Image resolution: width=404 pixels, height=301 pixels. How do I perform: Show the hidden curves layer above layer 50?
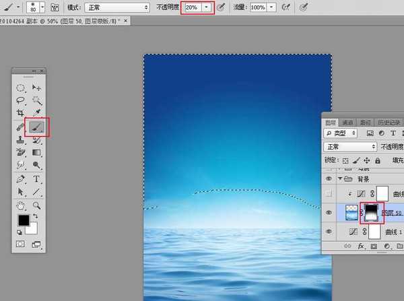click(329, 193)
